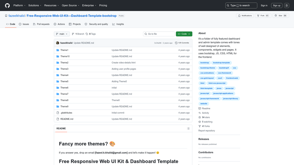Viewport: 294px width, 165px height.
Task: Click the Sign in link
Action: [264, 5]
